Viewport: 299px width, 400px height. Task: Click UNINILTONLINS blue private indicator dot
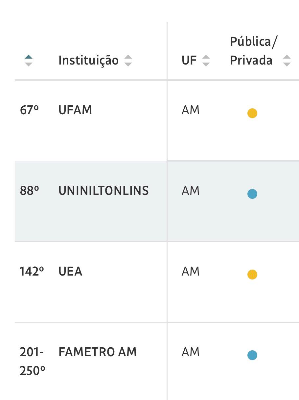[x=252, y=194]
